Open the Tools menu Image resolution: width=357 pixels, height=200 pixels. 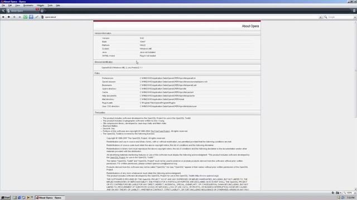[50, 6]
